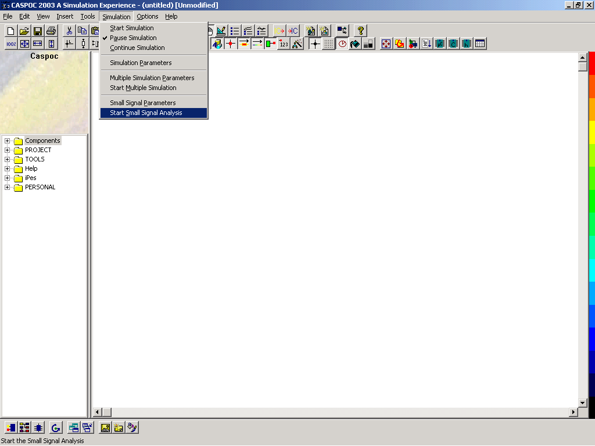
Task: Select the PERSONAL tree label
Action: pos(40,188)
